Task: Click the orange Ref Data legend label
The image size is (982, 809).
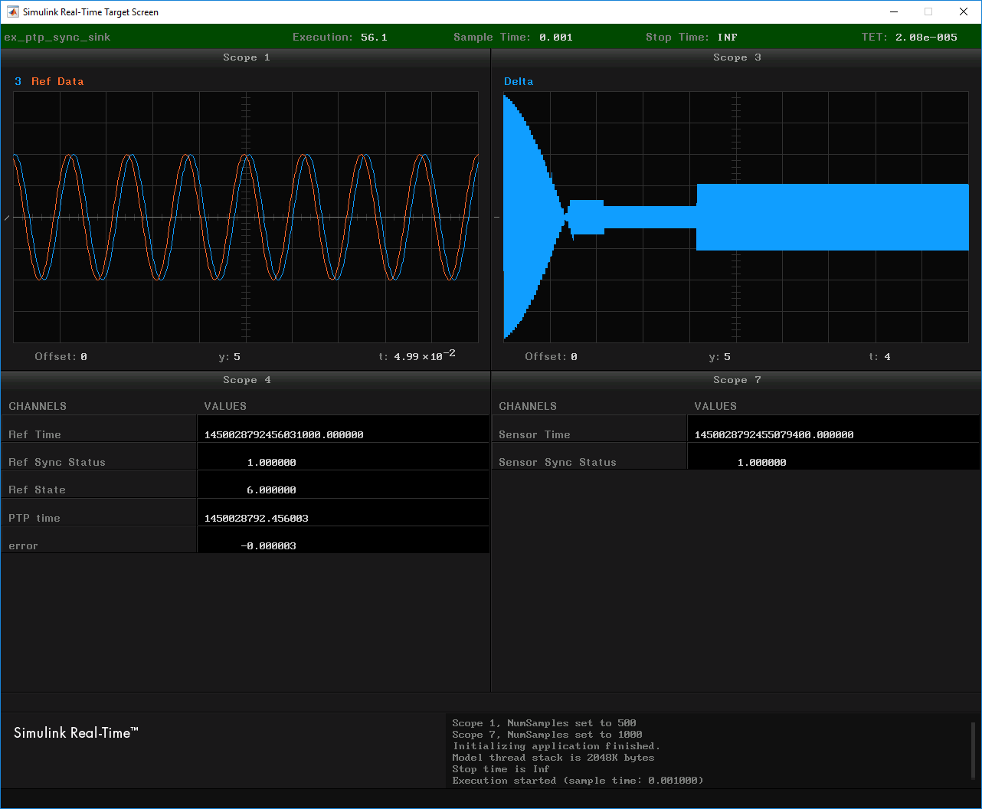Action: 57,81
